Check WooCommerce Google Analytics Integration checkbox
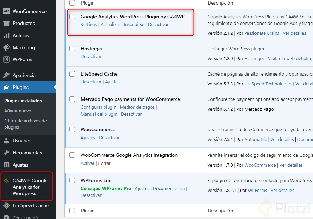The width and height of the screenshot is (313, 219). pyautogui.click(x=72, y=155)
